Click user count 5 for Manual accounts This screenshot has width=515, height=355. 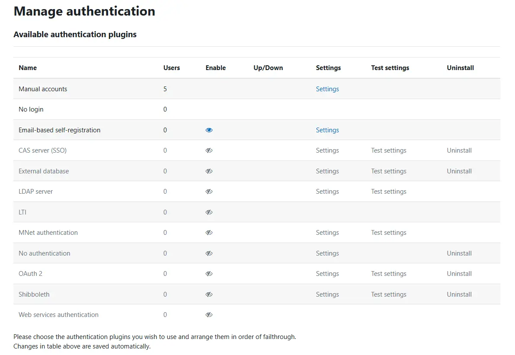[165, 89]
